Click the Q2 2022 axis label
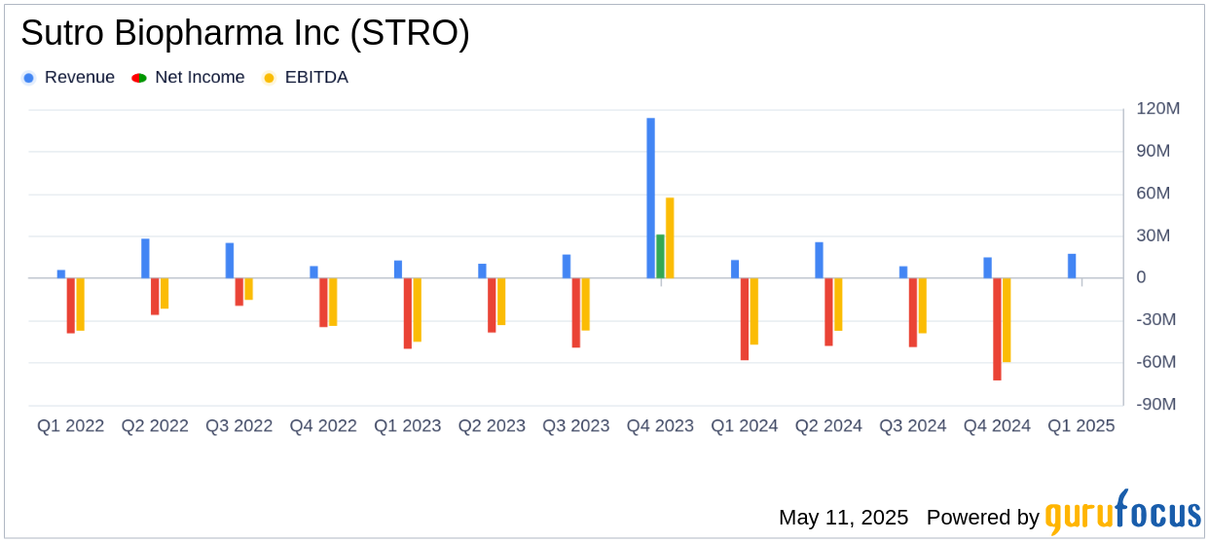This screenshot has height=542, width=1209. pos(155,426)
